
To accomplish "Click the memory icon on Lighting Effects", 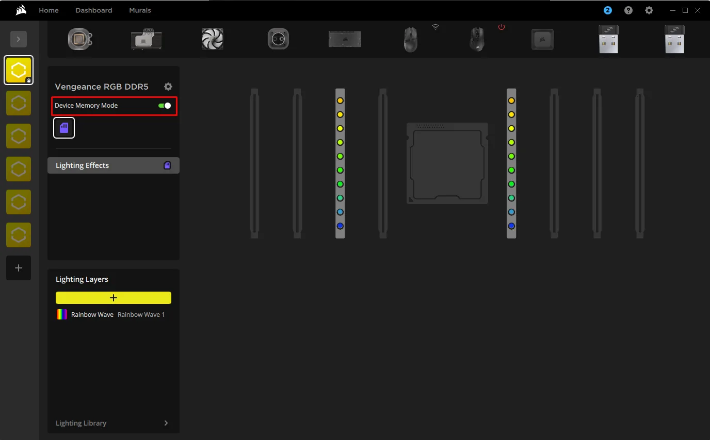I will [167, 165].
